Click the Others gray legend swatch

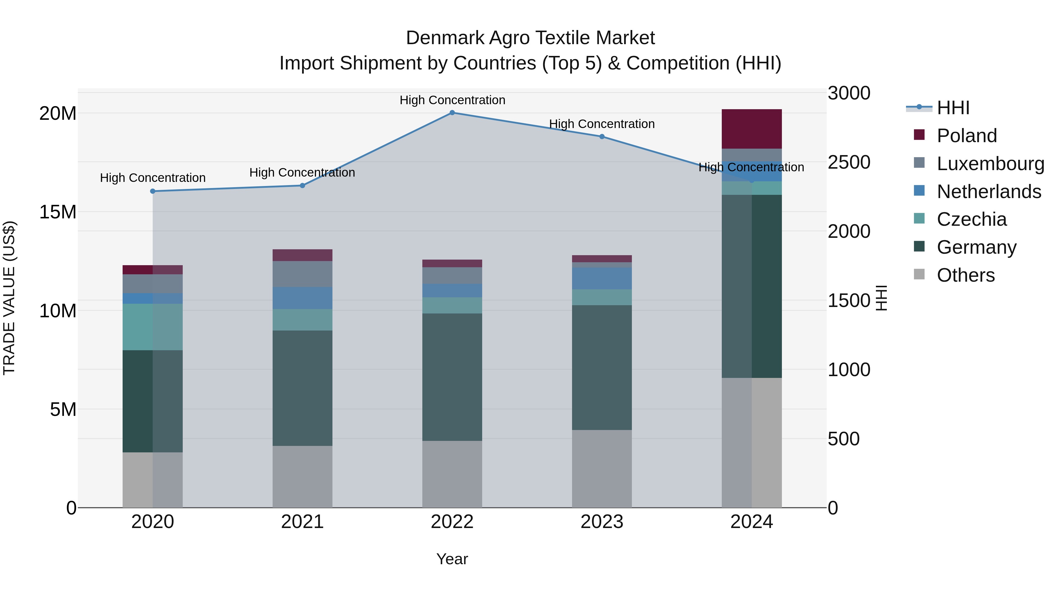coord(919,274)
